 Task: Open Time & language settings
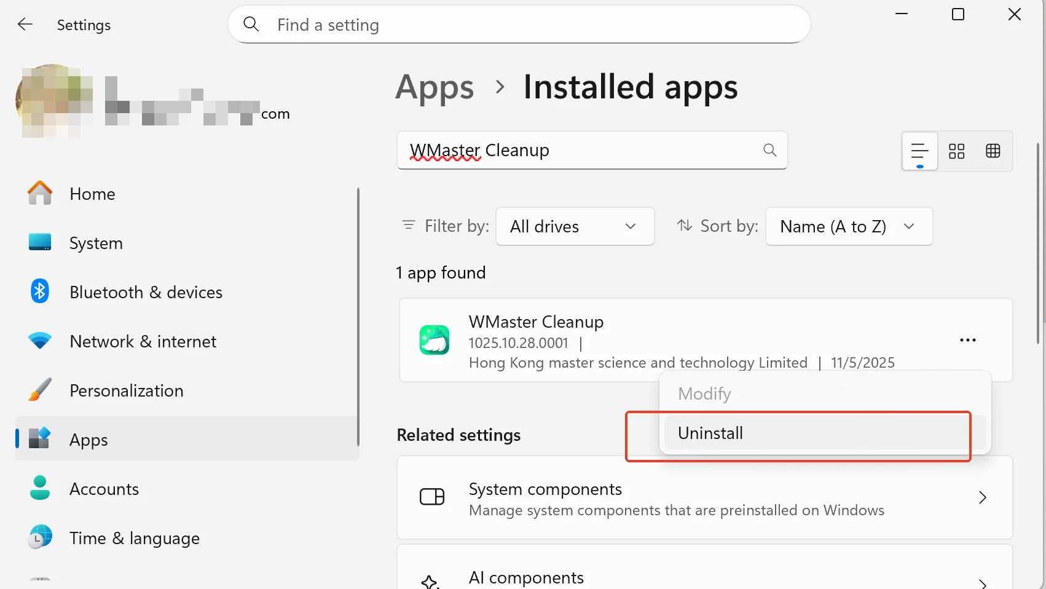pyautogui.click(x=135, y=538)
